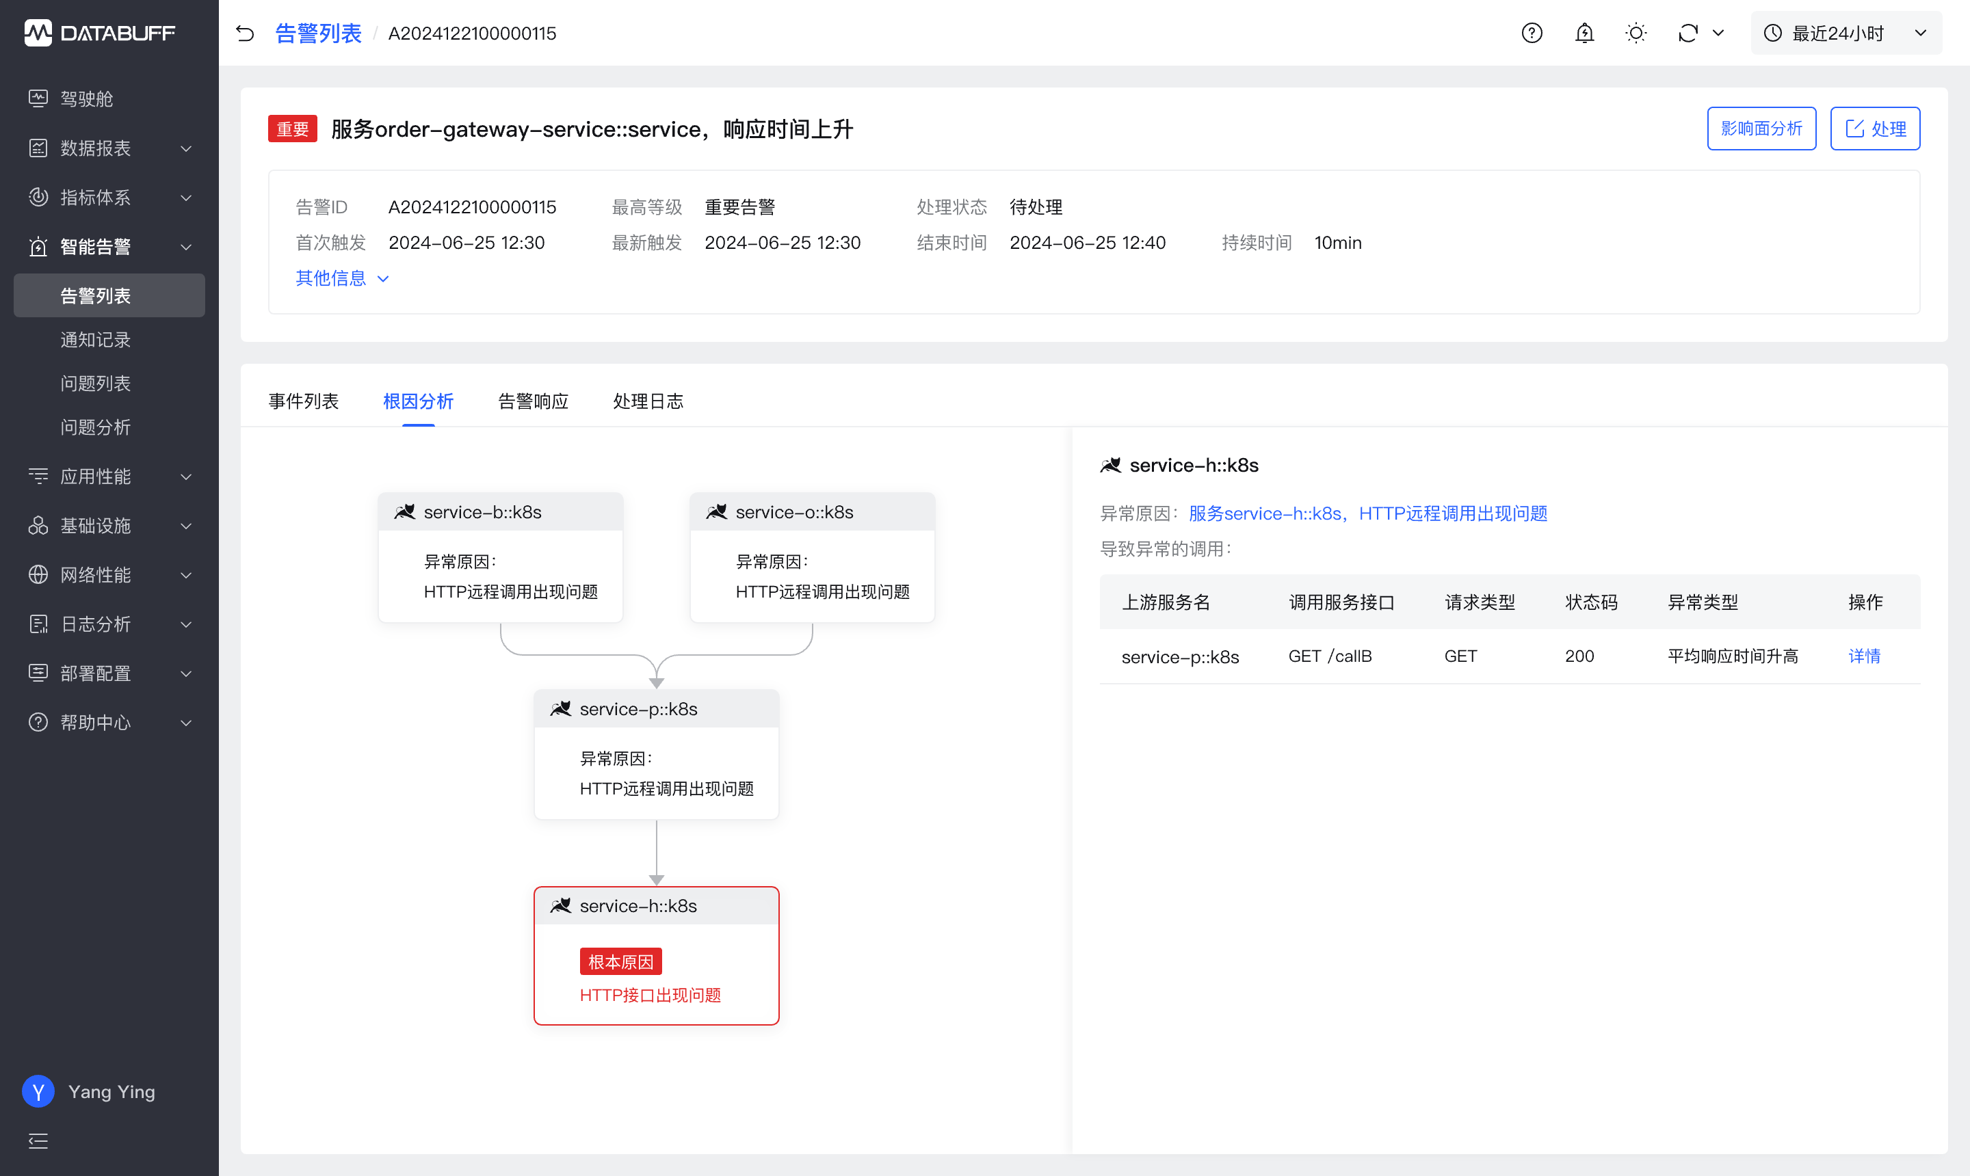The image size is (1970, 1176).
Task: Collapse the 智能告警 menu chevron
Action: click(x=186, y=246)
